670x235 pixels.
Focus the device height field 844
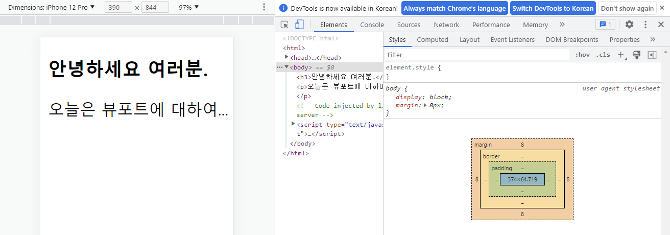point(155,7)
